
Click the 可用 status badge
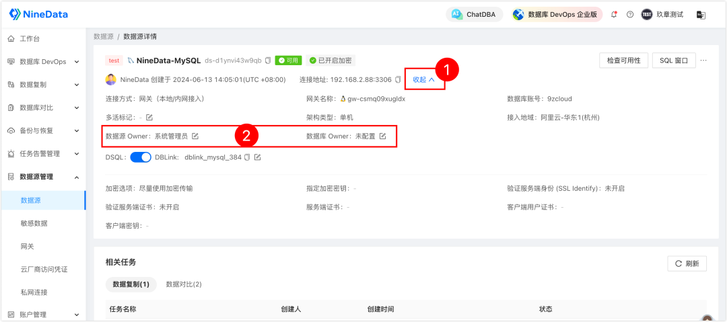tap(288, 61)
